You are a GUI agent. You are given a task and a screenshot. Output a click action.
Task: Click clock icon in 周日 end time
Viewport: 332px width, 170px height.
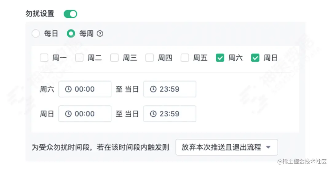coord(153,114)
